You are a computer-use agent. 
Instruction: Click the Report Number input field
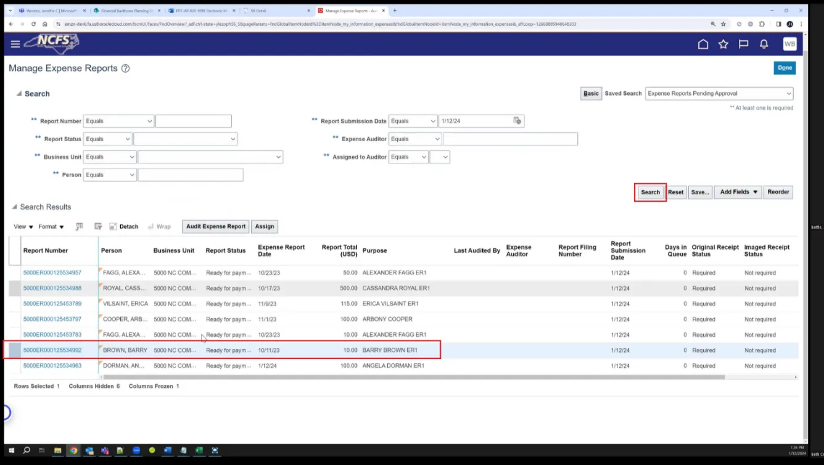(x=193, y=121)
